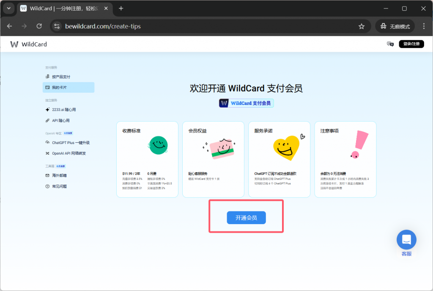Click the ChatGPT Plus upgrade icon
This screenshot has width=433, height=291.
click(47, 142)
